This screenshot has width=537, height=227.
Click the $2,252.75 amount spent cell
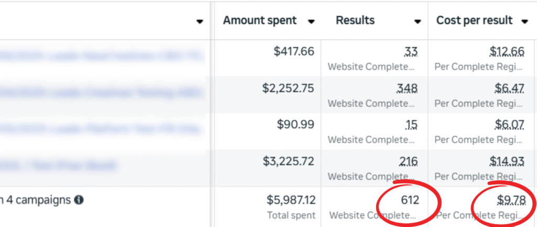click(x=288, y=88)
